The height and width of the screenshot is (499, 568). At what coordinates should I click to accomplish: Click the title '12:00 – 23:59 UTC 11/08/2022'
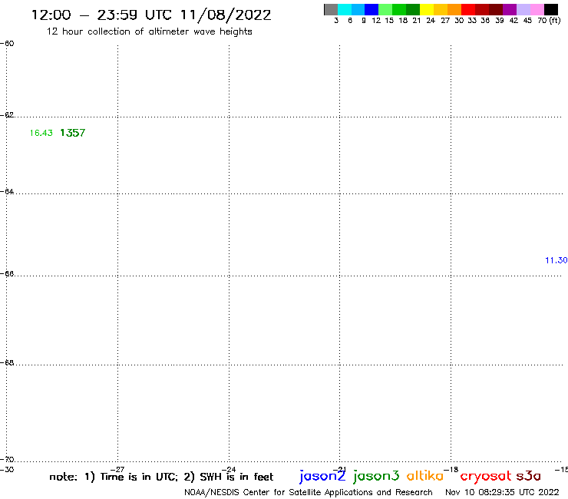click(x=151, y=15)
